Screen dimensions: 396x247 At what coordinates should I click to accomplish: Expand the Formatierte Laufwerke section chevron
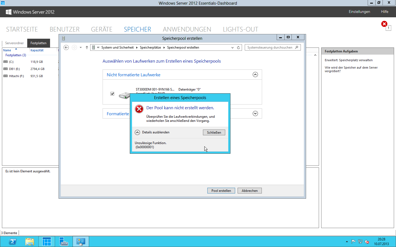[x=255, y=114]
